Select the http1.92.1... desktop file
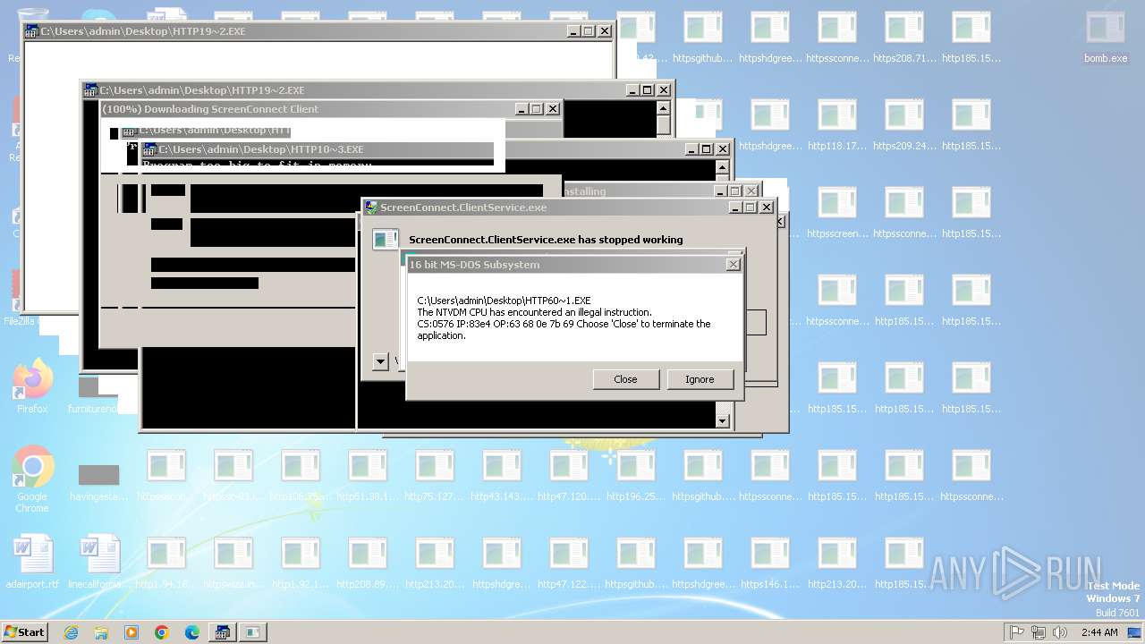 click(301, 563)
